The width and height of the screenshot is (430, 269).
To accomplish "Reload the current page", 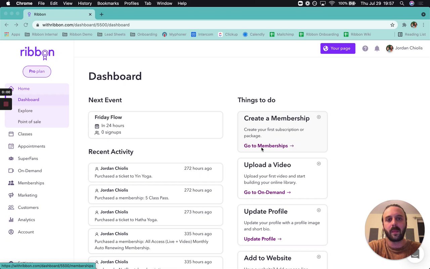I will (26, 25).
